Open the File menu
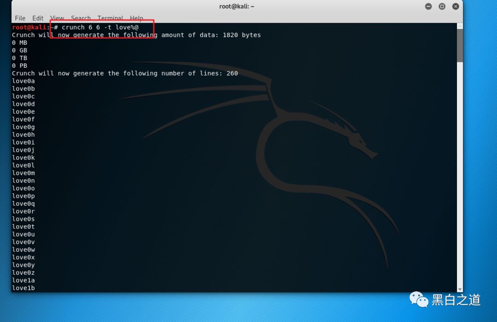 tap(20, 18)
